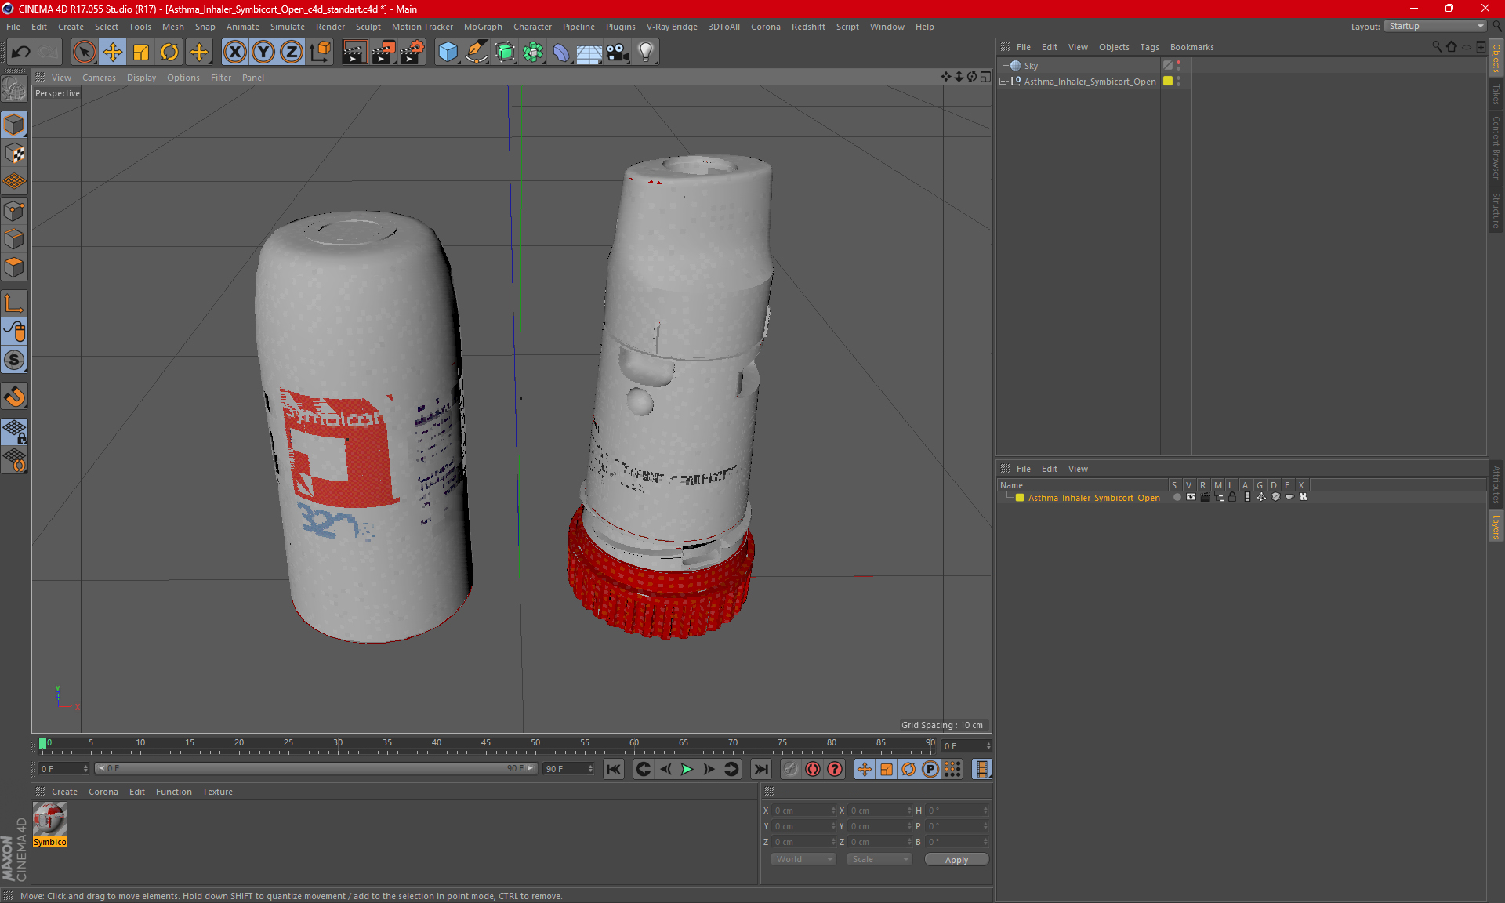1505x903 pixels.
Task: Switch the coordinate system icon
Action: coord(320,53)
